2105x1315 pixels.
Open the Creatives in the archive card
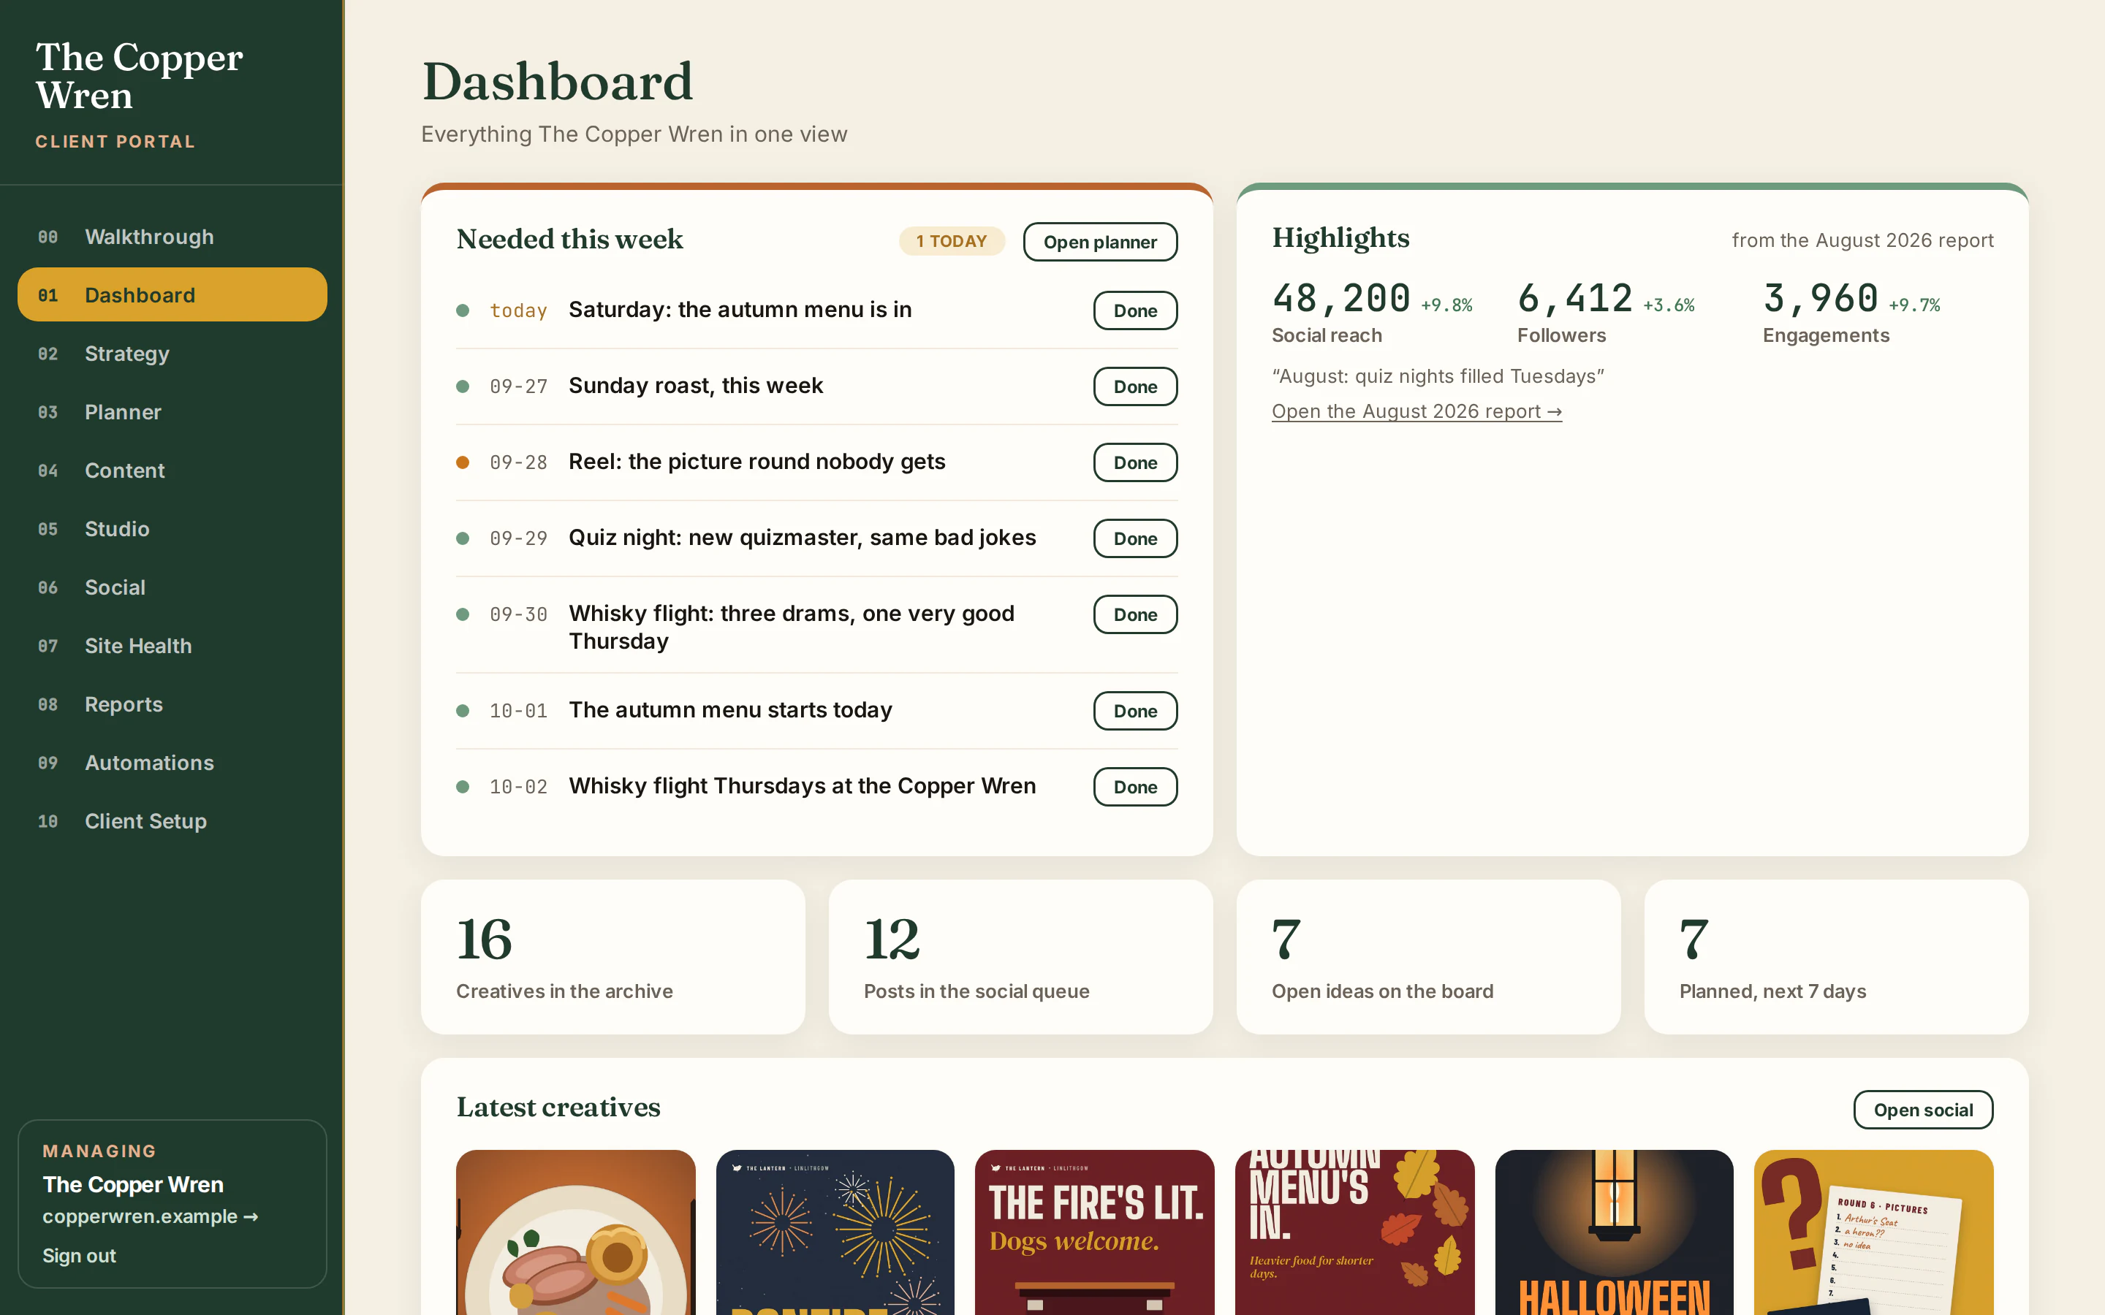(x=612, y=957)
